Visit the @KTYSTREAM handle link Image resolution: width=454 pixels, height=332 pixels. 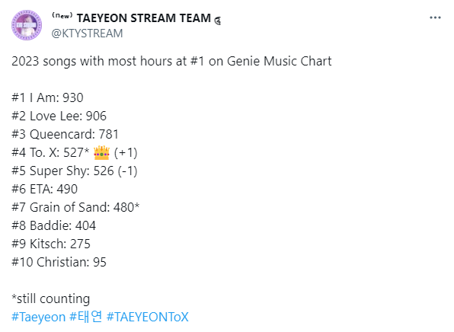87,34
